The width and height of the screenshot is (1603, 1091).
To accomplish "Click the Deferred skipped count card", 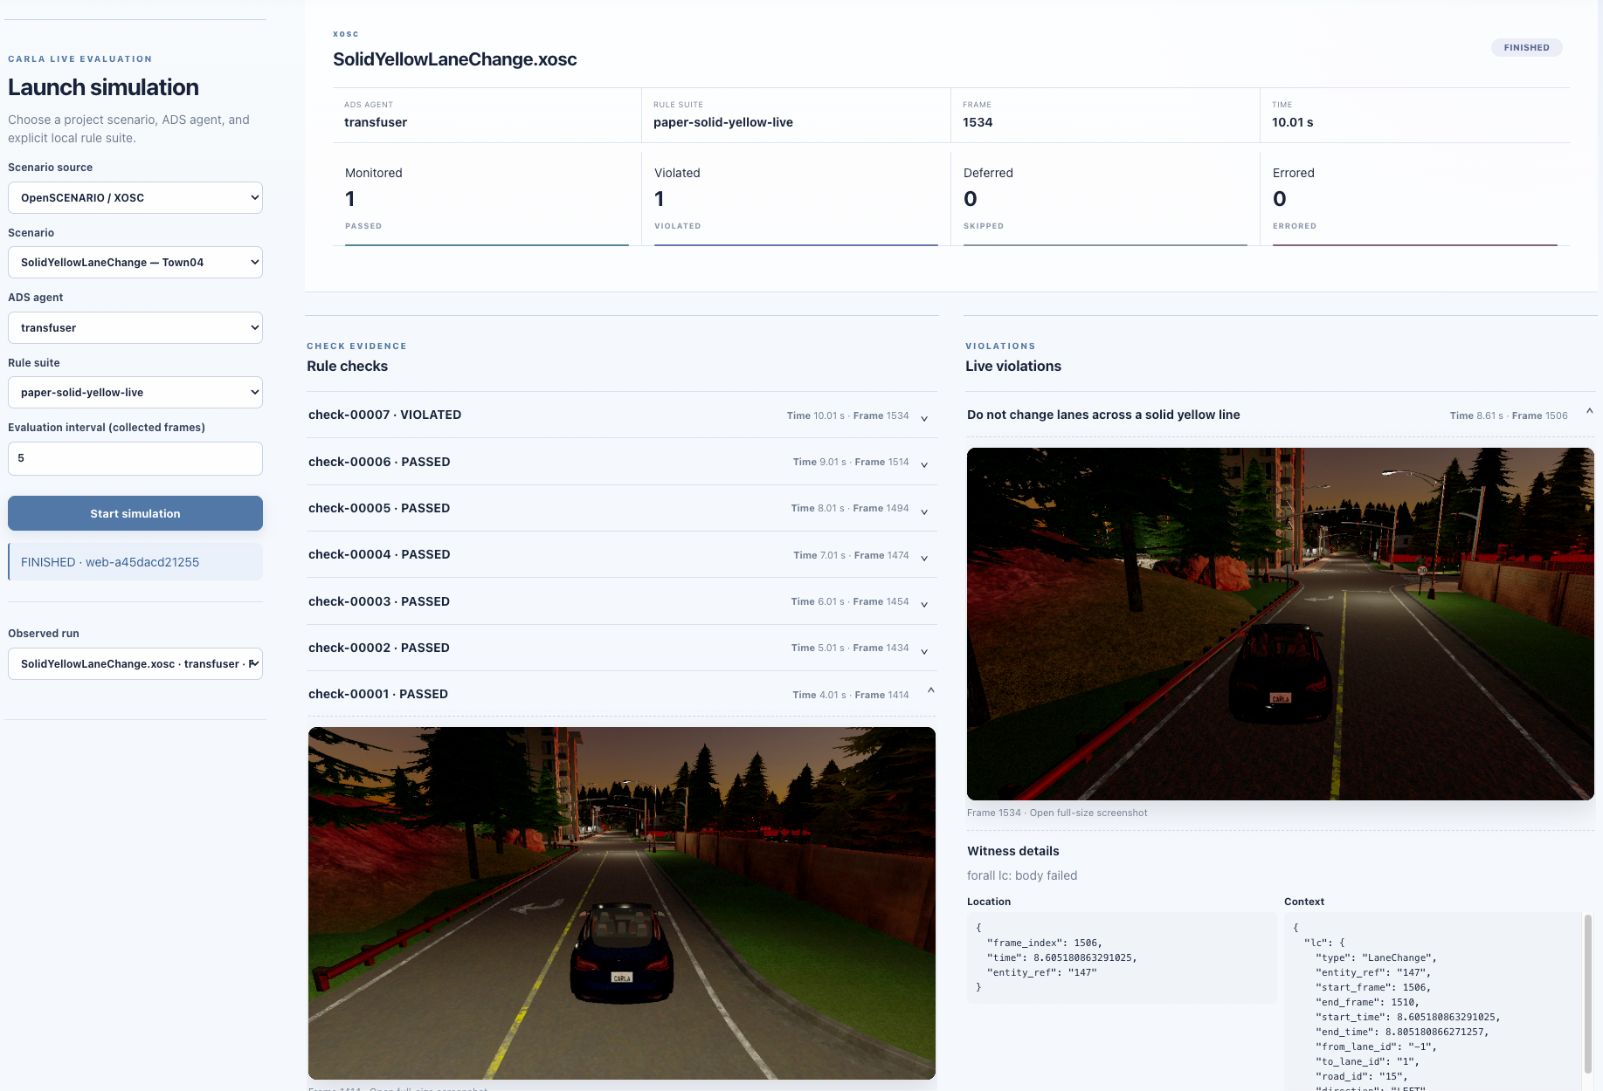I will pos(1105,200).
